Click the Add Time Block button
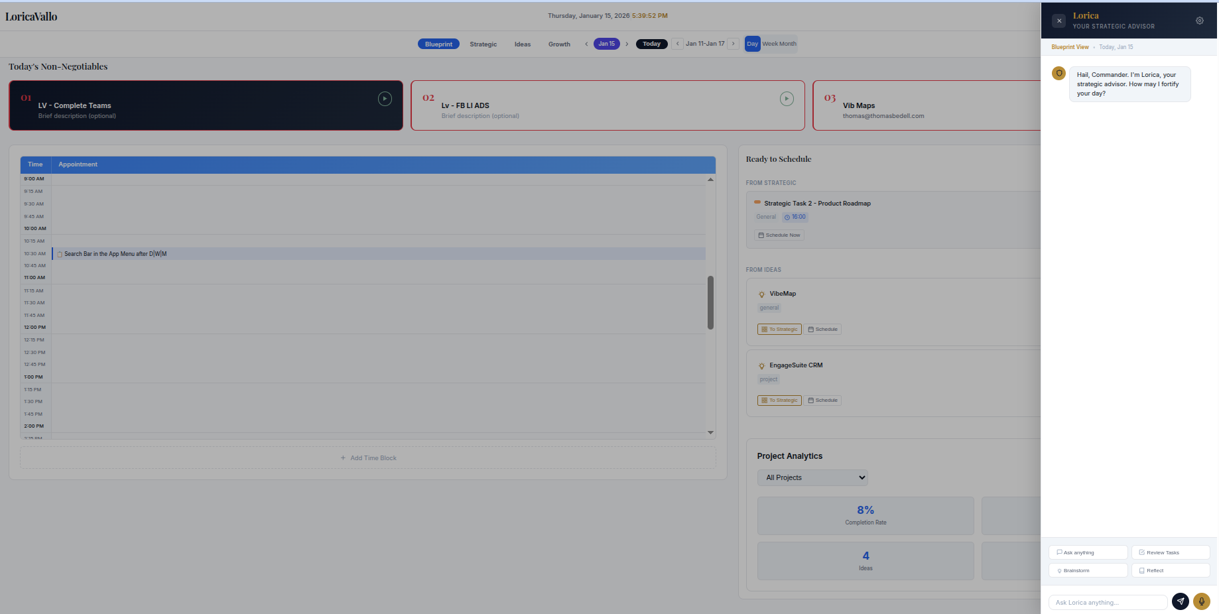 tap(368, 458)
